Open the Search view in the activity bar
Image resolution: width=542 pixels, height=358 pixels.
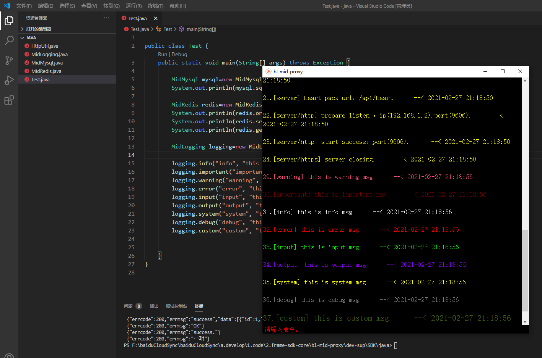pyautogui.click(x=9, y=40)
